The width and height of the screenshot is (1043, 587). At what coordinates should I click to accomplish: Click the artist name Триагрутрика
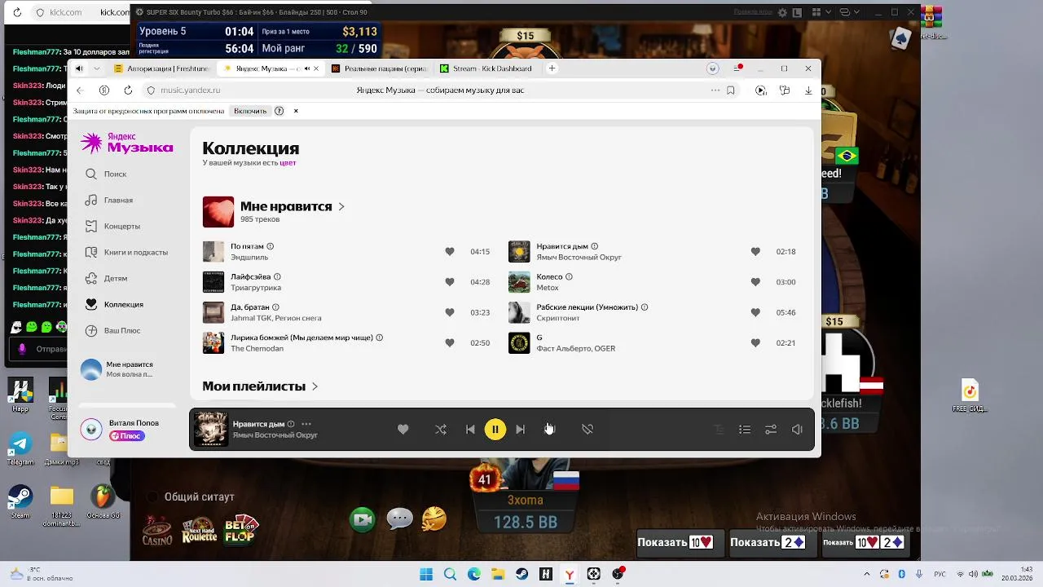click(x=256, y=288)
